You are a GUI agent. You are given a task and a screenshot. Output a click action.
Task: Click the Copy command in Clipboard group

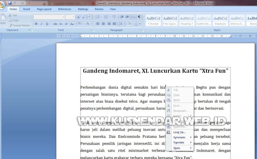14,20
